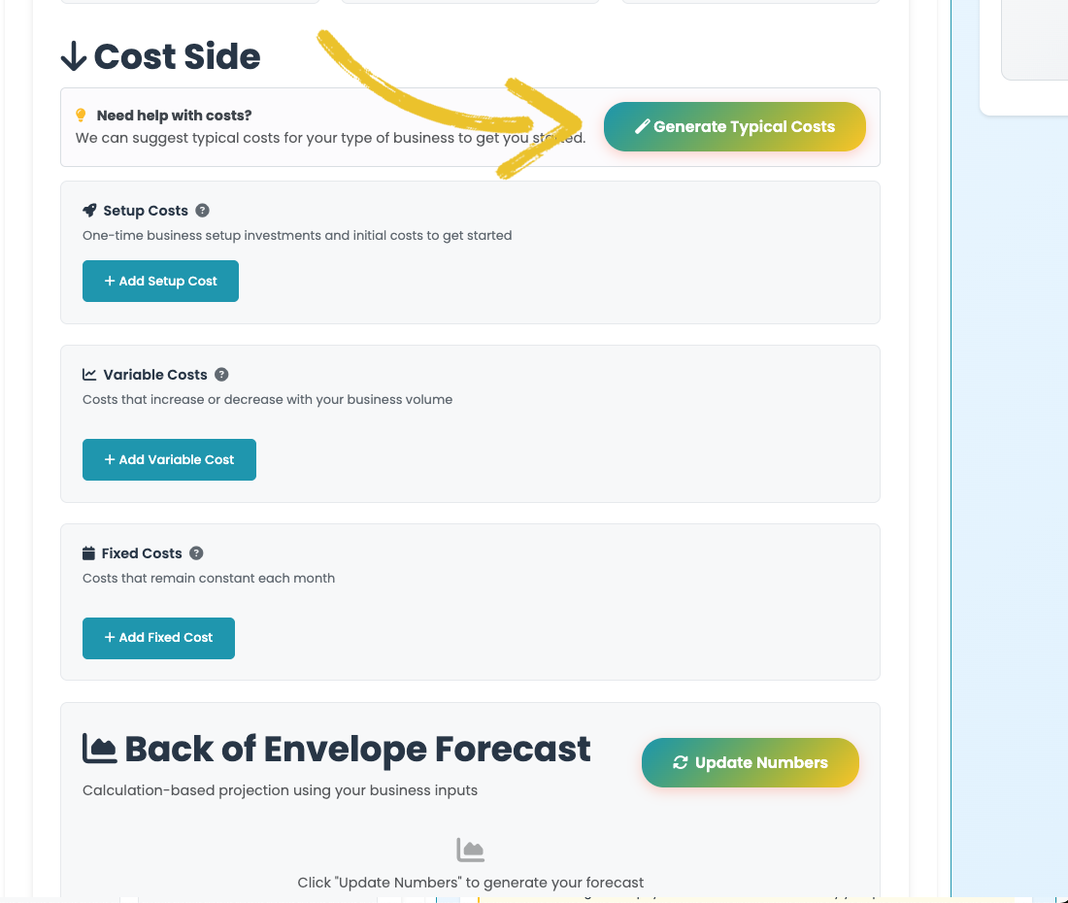Click Add Variable Cost button
Viewport: 1068px width, 903px height.
[x=169, y=460]
